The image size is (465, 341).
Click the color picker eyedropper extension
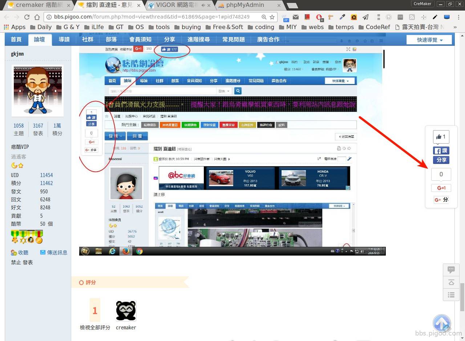[342, 17]
